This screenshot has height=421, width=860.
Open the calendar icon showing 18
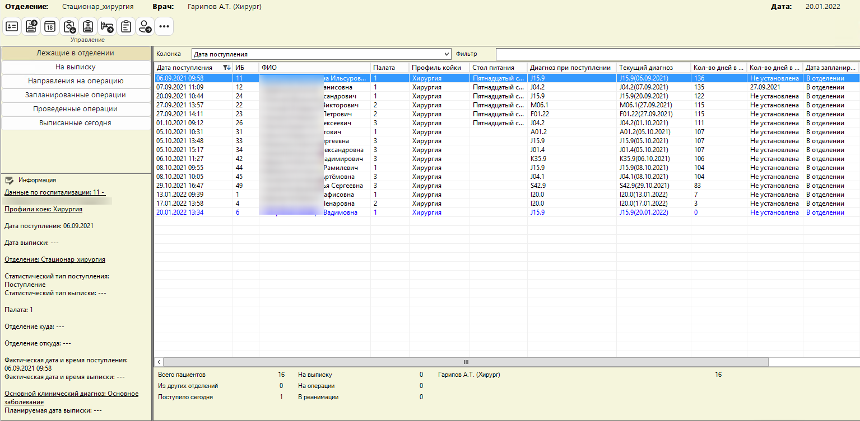[x=50, y=26]
